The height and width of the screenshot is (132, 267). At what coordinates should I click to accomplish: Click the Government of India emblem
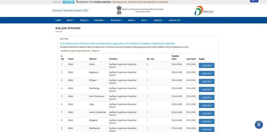(119, 10)
